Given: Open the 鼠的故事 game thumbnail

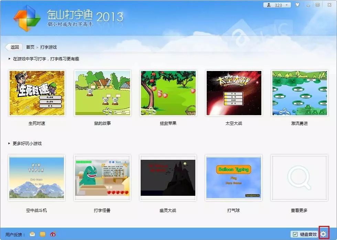Looking at the screenshot, I should coord(102,93).
